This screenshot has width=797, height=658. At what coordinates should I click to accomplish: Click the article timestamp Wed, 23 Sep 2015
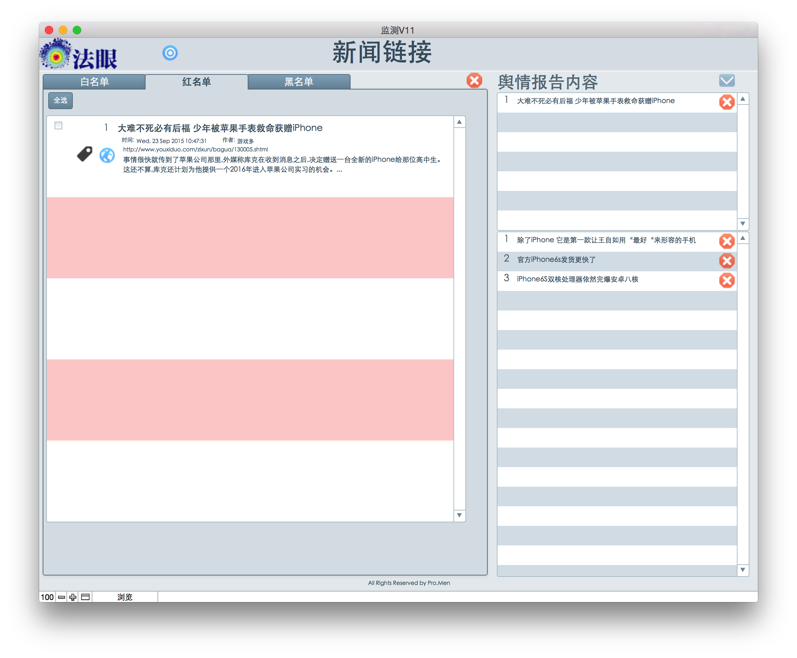[x=171, y=141]
